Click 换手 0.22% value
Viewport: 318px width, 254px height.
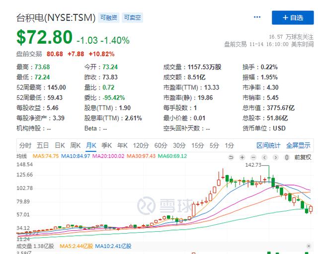point(269,67)
